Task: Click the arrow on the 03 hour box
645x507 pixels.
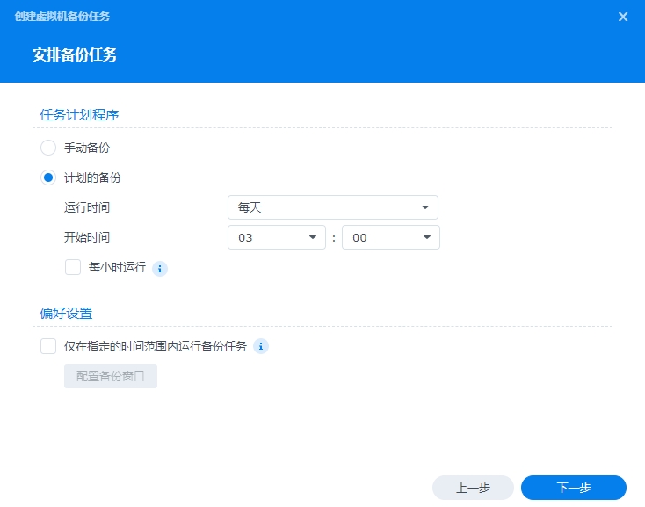Action: click(x=312, y=237)
